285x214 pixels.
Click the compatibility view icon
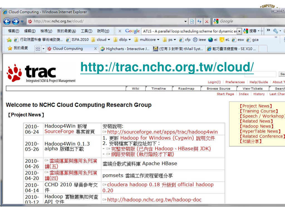[x=192, y=21]
